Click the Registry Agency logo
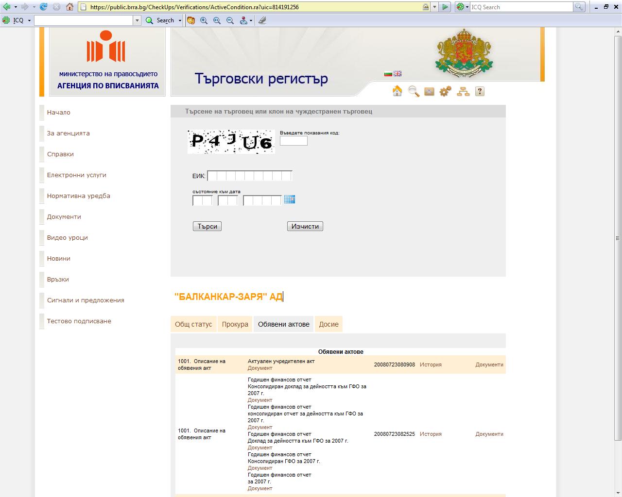Image resolution: width=622 pixels, height=497 pixels. click(107, 62)
